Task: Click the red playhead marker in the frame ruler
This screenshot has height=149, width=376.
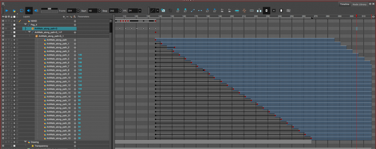Action: tap(356, 16)
